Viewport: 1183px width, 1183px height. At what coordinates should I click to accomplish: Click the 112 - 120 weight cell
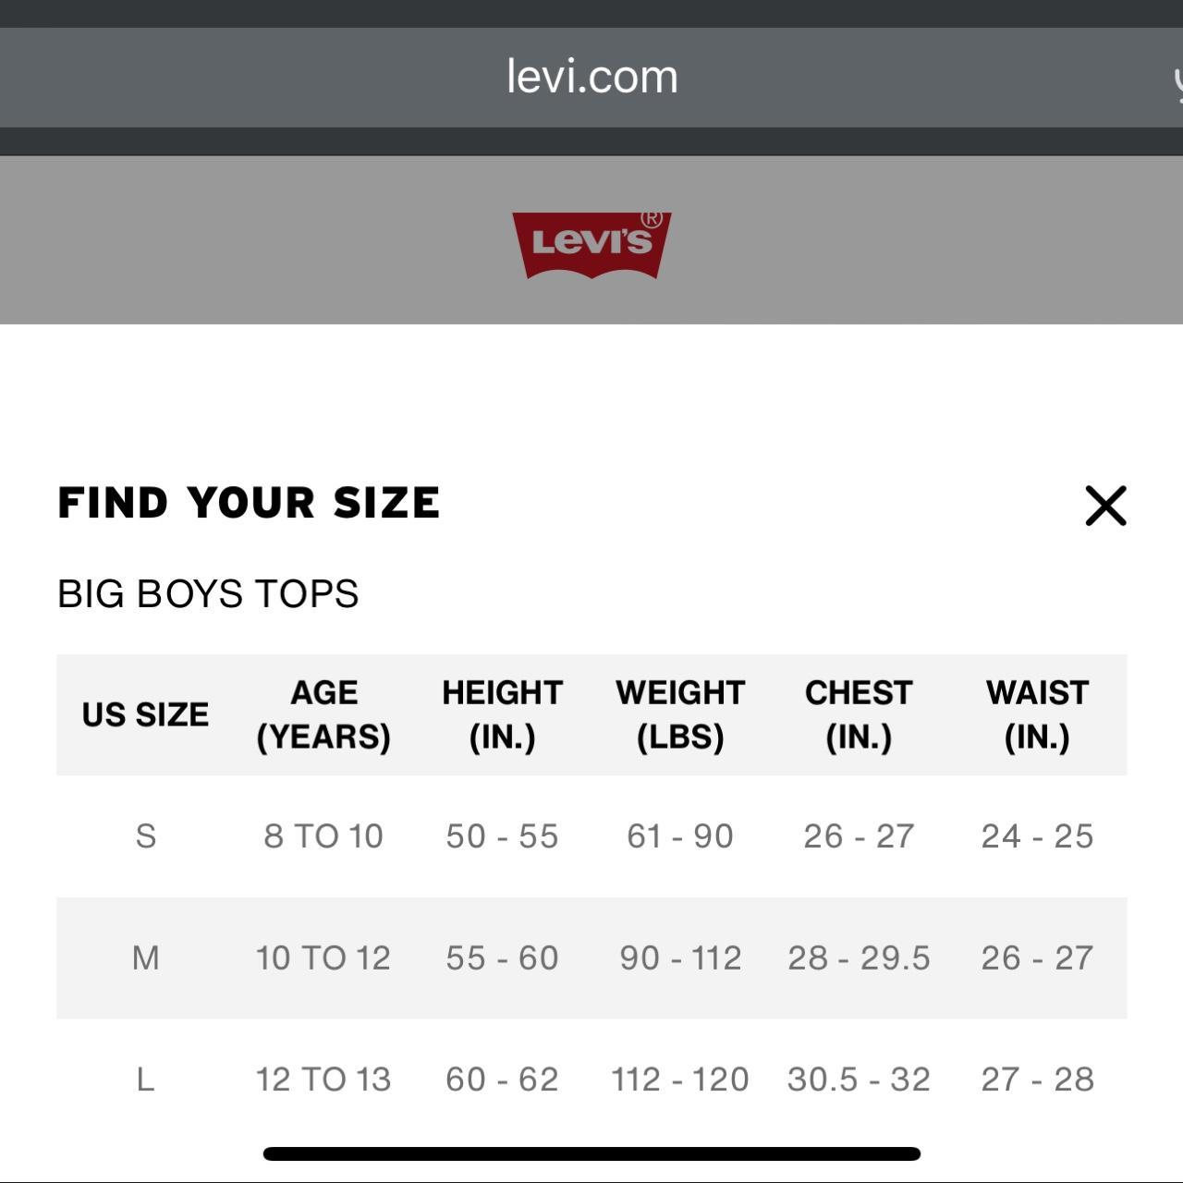tap(680, 1079)
